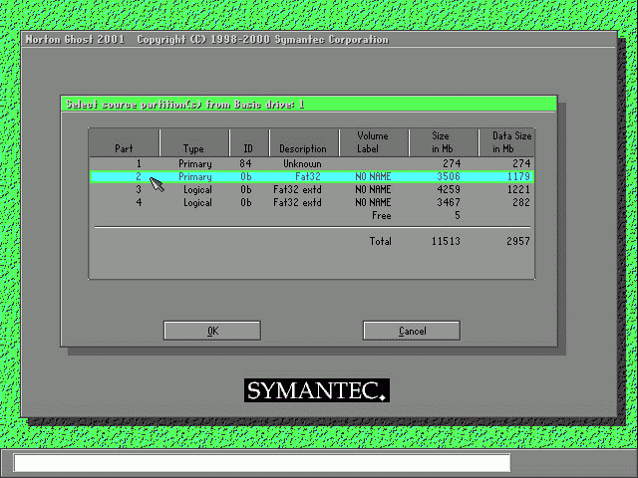The image size is (638, 478).
Task: Click the Total data size value 2957
Action: [518, 241]
